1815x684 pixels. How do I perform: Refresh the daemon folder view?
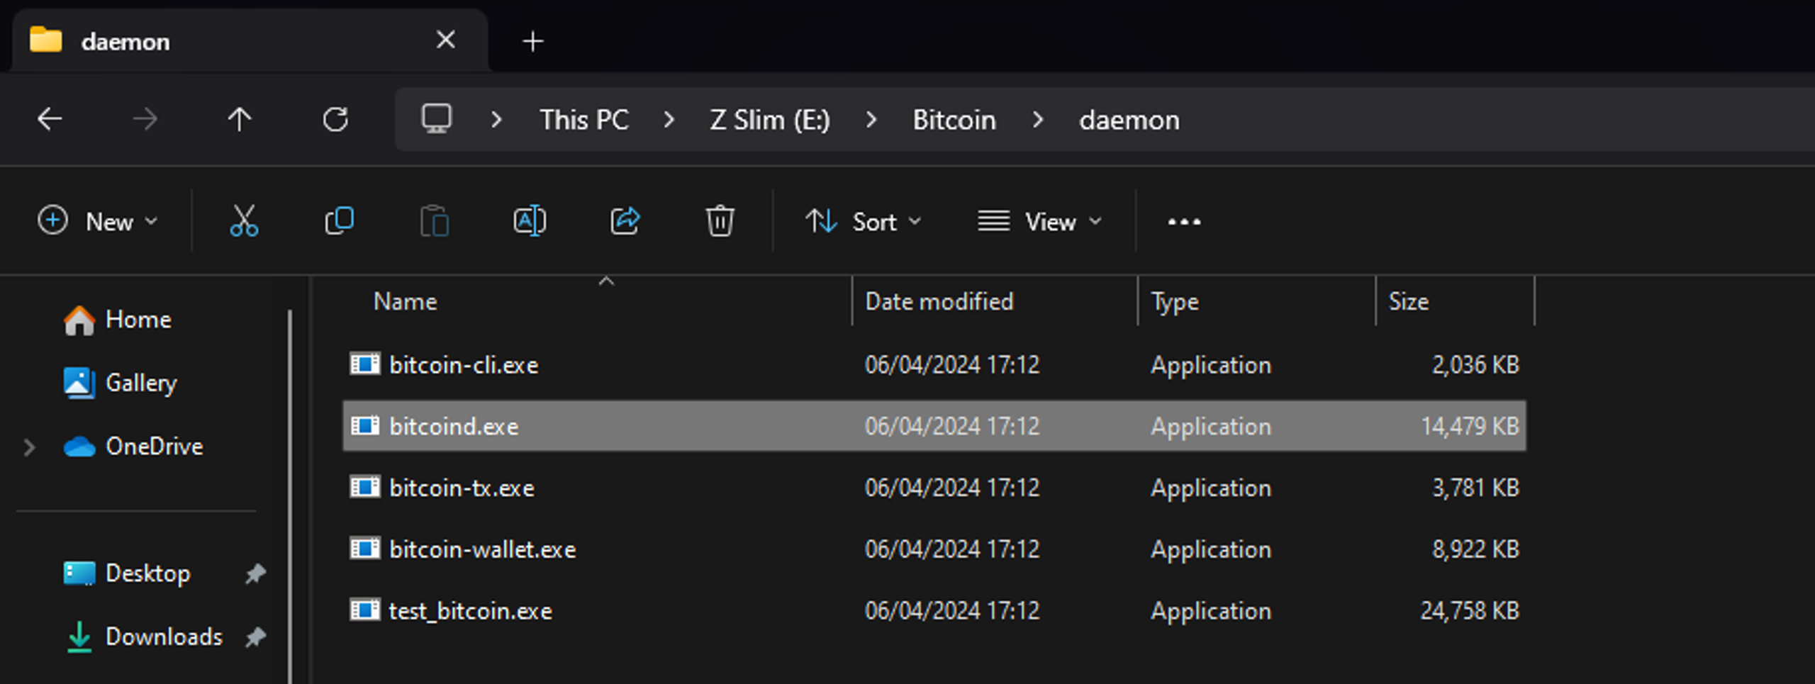pos(335,119)
